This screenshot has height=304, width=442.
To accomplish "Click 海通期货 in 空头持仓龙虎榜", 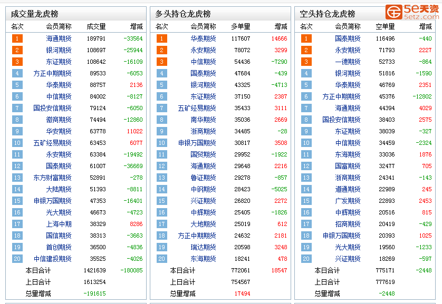I will (x=348, y=108).
